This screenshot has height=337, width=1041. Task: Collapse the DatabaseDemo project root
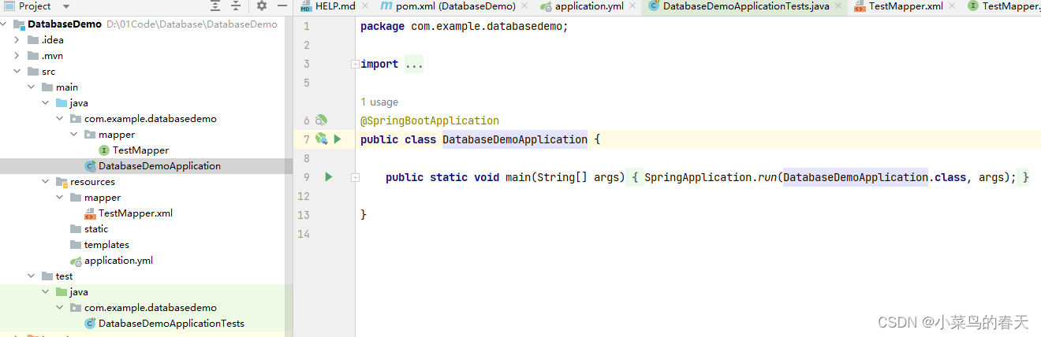(4, 24)
